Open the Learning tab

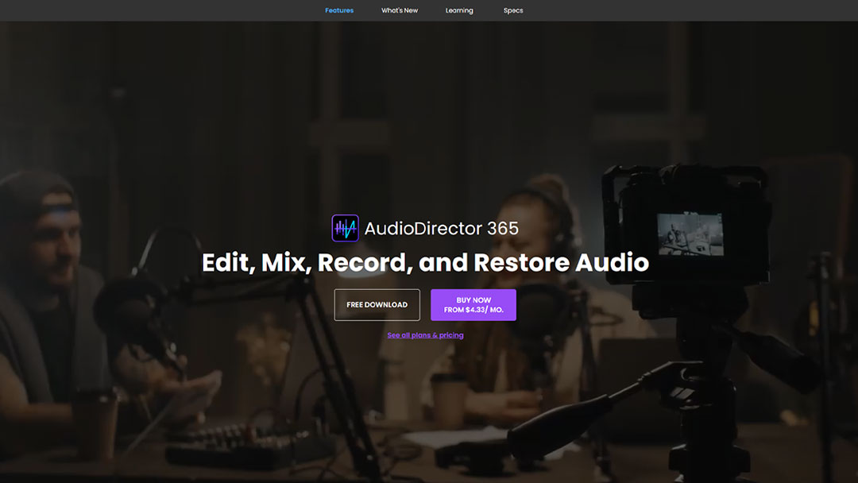(x=459, y=10)
